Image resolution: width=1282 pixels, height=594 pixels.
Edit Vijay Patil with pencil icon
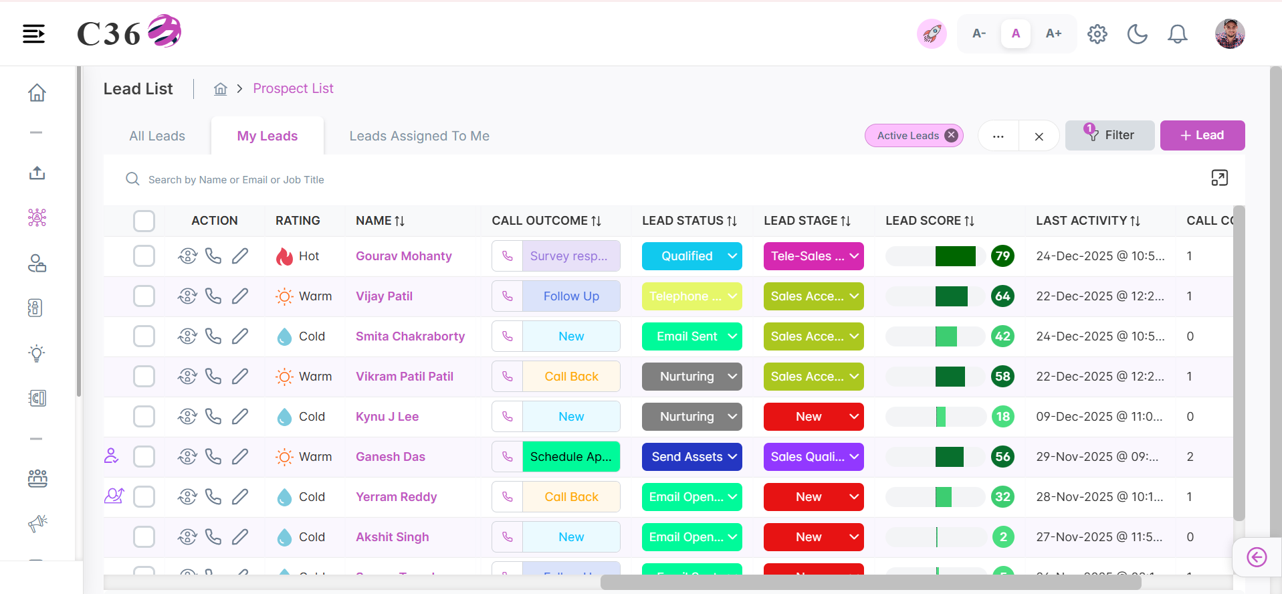tap(240, 296)
